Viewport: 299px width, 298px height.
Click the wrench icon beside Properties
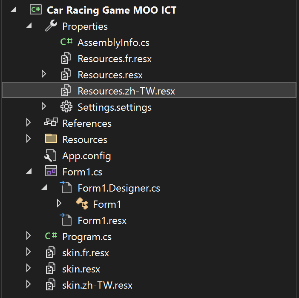coord(51,26)
